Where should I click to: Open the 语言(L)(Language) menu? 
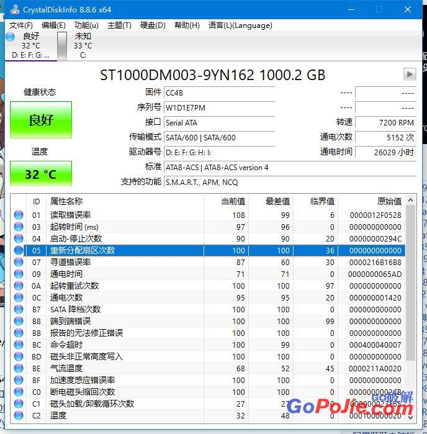240,25
